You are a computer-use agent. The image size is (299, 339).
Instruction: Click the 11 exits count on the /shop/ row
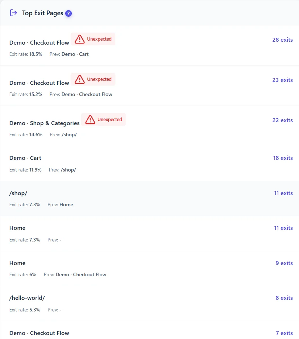point(283,193)
